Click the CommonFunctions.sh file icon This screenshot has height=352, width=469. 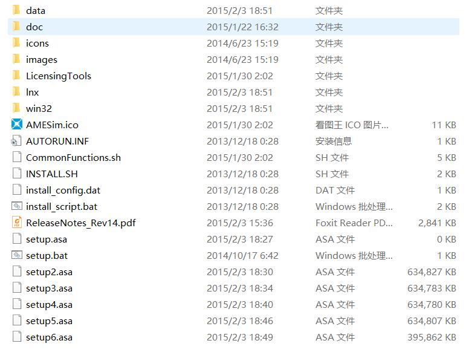tap(17, 157)
